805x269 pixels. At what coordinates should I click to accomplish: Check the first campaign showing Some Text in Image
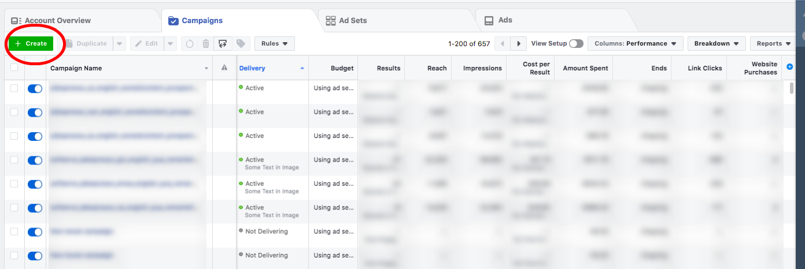[x=14, y=159]
